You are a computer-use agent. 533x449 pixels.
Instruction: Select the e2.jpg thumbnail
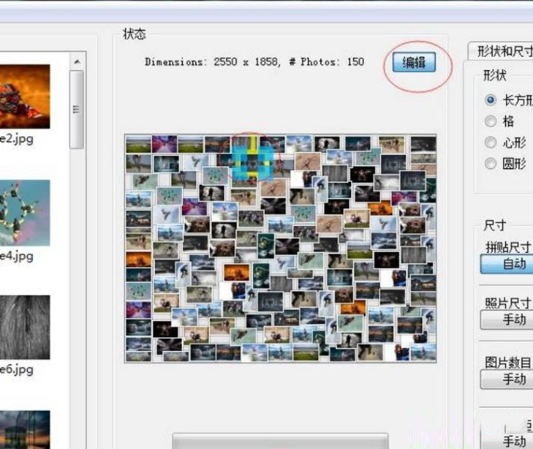(25, 97)
